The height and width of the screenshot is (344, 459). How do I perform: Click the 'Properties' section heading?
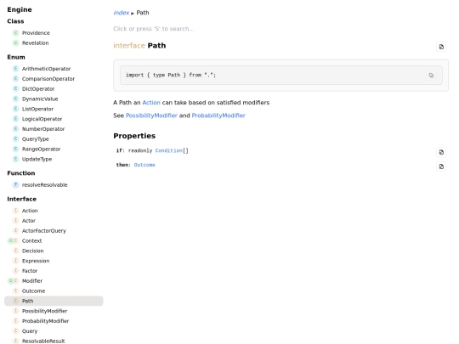pyautogui.click(x=134, y=136)
